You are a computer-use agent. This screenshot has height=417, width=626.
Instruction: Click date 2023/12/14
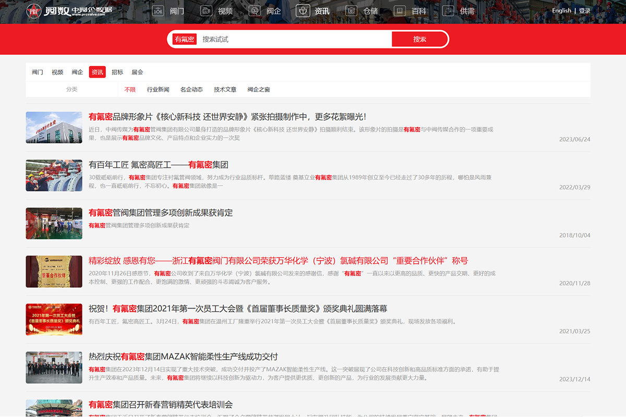click(x=575, y=379)
